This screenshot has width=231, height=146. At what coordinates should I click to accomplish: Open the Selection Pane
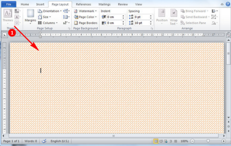[193, 23]
